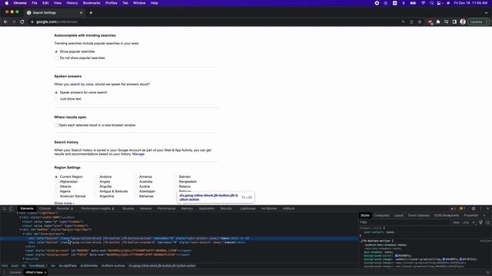Check Open each selected result in new window
This screenshot has width=492, height=276.
[56, 125]
